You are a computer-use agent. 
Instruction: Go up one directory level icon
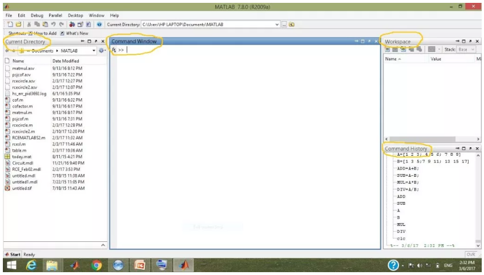292,25
